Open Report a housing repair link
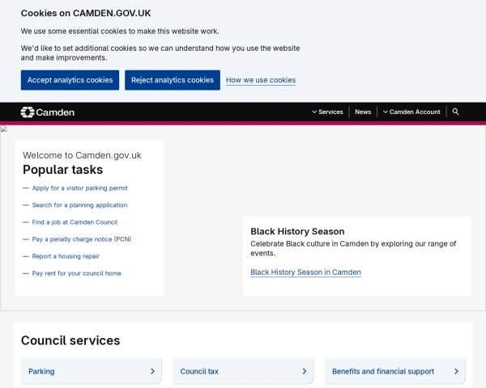 66,256
